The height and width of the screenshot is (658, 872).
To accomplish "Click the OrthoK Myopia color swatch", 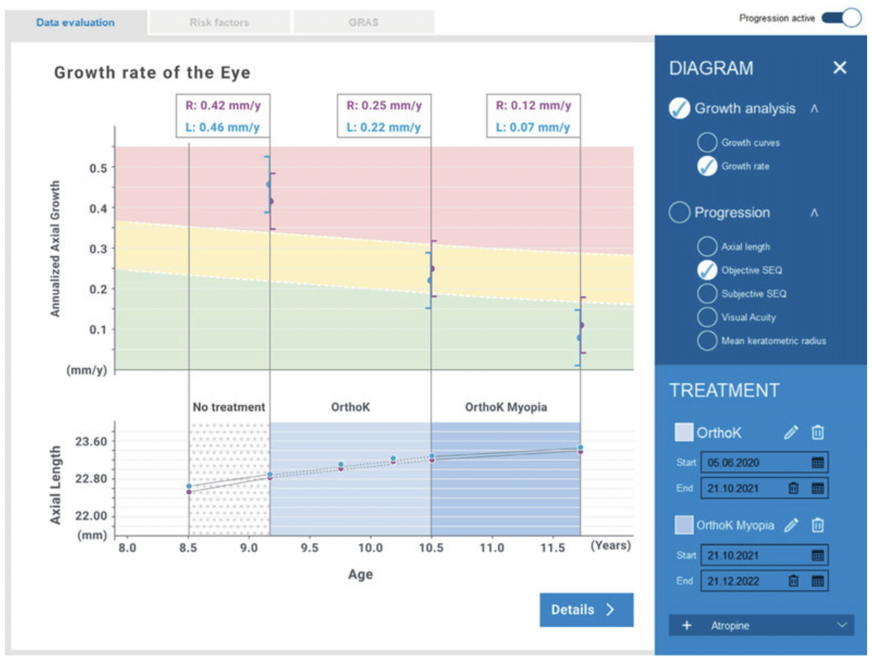I will 684,525.
